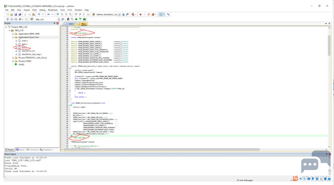This screenshot has height=185, width=334.
Task: Cut selection with scissors icon
Action: (25, 15)
